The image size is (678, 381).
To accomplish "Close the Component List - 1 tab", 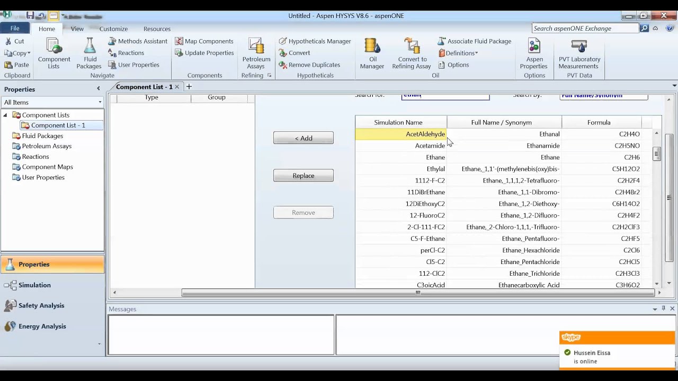I will tap(177, 87).
